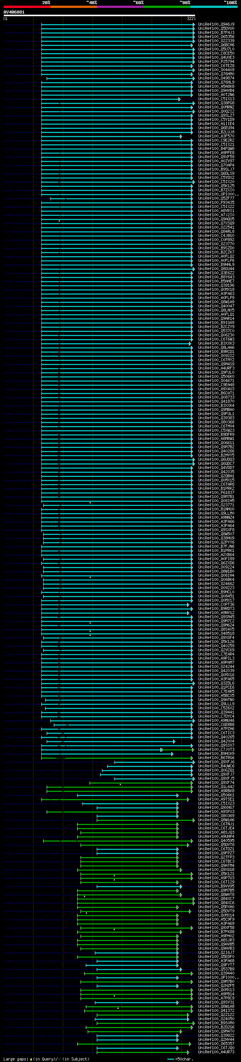Select the UniRef100_Q2I6J7 label
Screen dimensions: 241x1062
point(216,953)
